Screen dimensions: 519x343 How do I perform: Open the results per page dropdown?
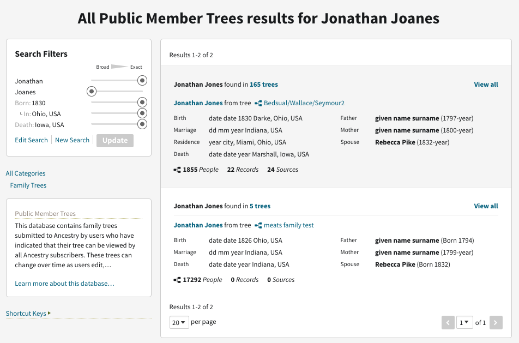pos(179,322)
